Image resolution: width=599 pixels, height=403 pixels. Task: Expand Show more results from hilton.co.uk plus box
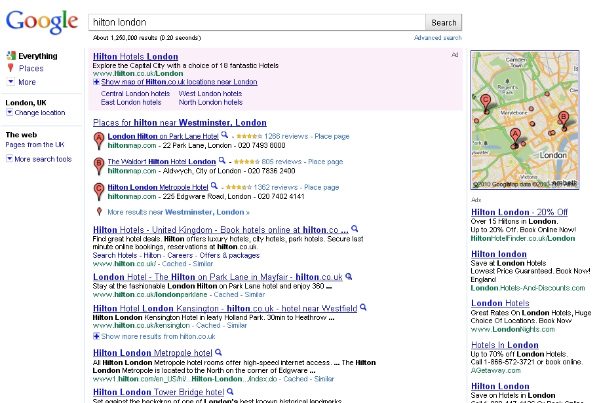click(x=96, y=336)
